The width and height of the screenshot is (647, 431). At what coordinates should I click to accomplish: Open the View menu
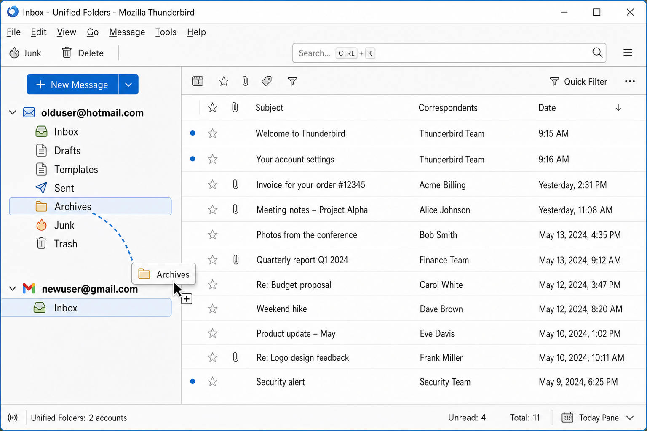[x=67, y=32]
